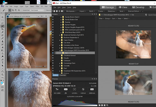The width and height of the screenshot is (156, 107).
Task: Switch to Develop mode tab
Action: [138, 7]
